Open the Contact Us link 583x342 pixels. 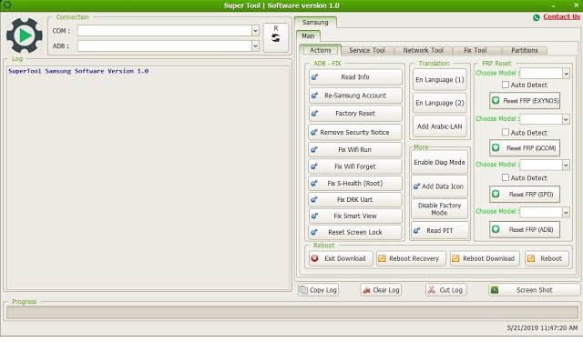point(561,16)
